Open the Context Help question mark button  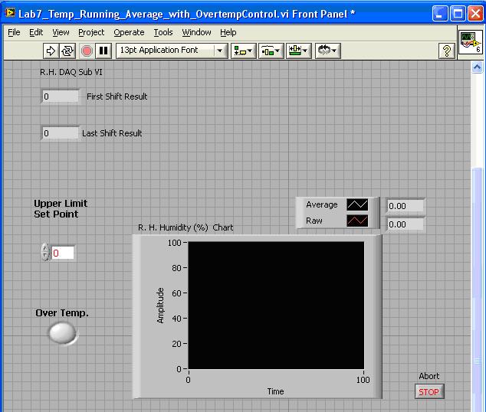pyautogui.click(x=447, y=51)
